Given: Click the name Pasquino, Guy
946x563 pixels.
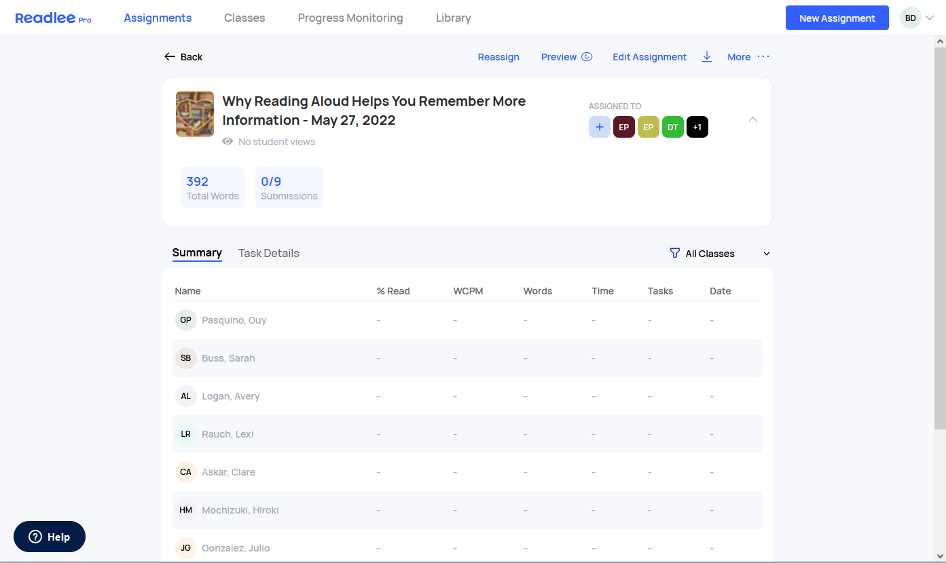Looking at the screenshot, I should click(x=234, y=320).
